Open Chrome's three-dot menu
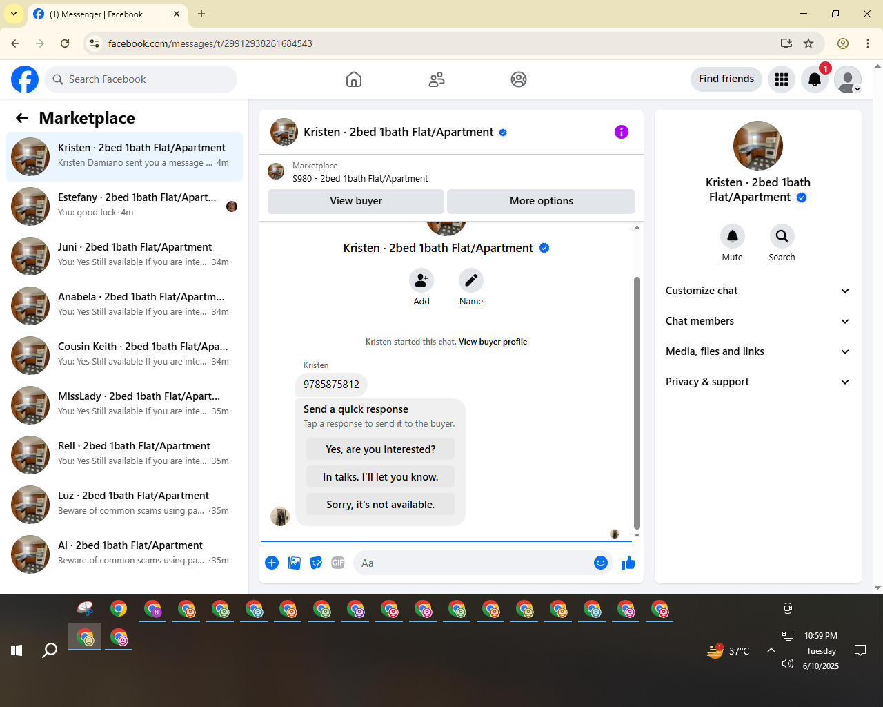The image size is (883, 707). [x=868, y=43]
